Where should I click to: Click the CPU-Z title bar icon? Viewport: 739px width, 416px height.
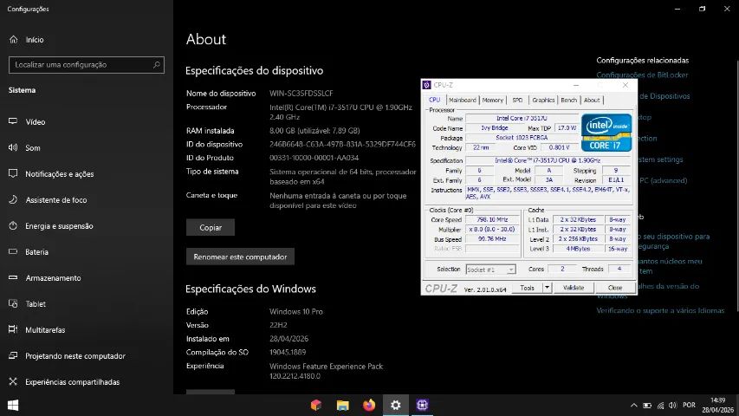coord(426,85)
